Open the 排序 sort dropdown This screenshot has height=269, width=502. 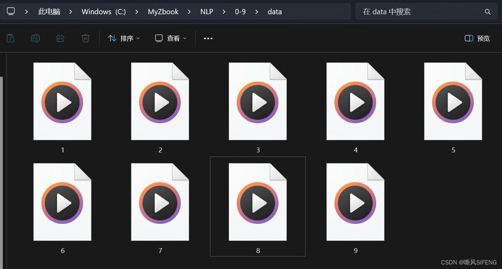[124, 38]
